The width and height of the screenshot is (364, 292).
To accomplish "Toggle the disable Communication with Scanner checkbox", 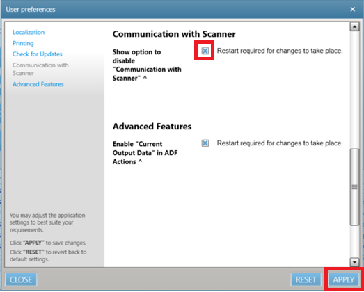I will coord(205,51).
